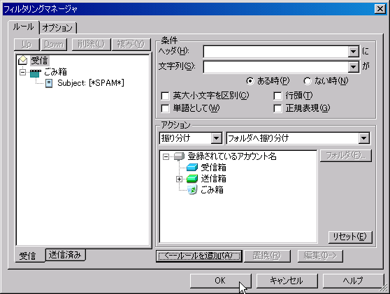The width and height of the screenshot is (390, 294).
Task: Check the 単語として option
Action: (165, 108)
